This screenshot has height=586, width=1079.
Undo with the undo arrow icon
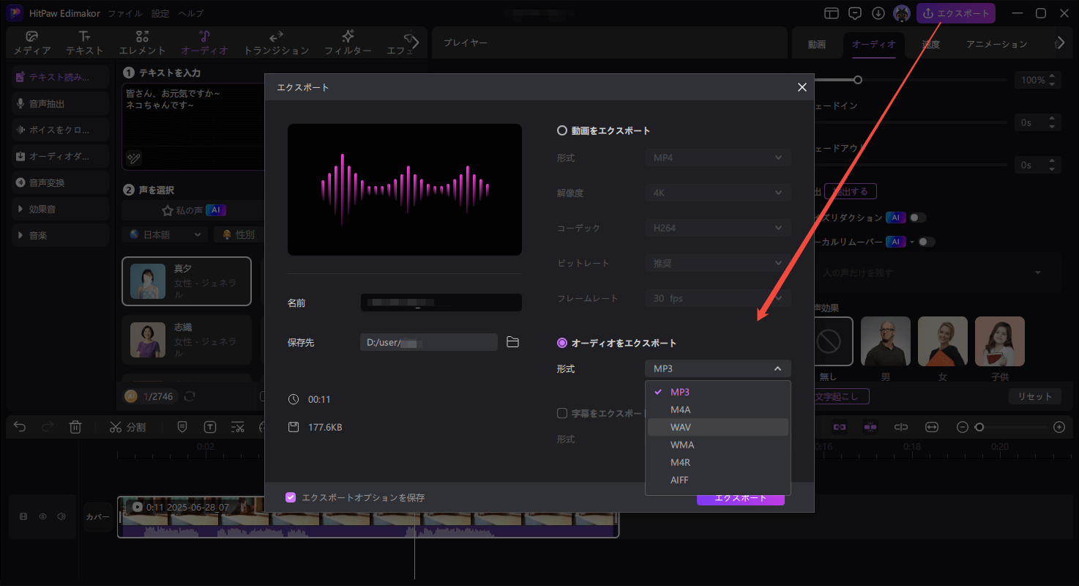pos(20,426)
